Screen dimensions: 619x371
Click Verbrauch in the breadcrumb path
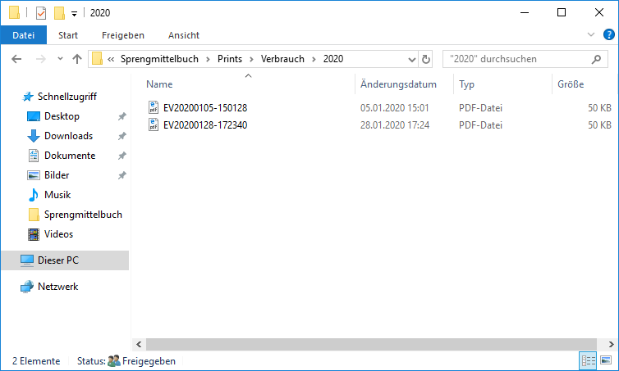coord(282,59)
